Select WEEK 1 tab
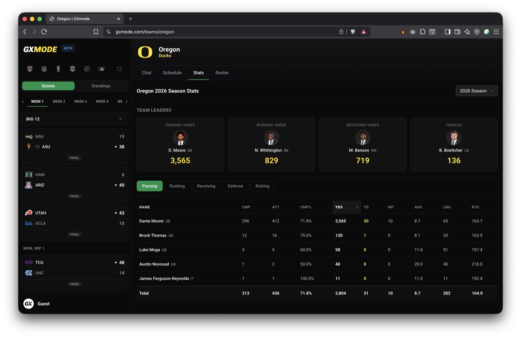This screenshot has height=338, width=521. pos(37,101)
